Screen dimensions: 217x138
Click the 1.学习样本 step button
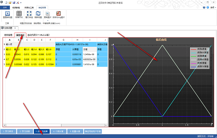(x=8, y=132)
